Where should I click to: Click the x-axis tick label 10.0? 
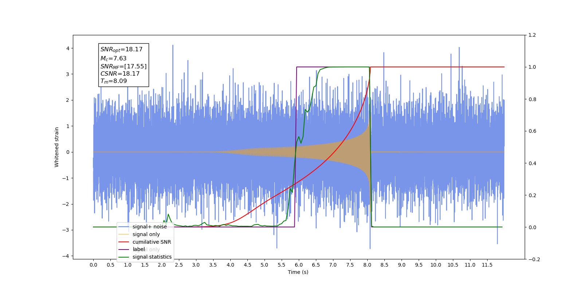(x=436, y=265)
